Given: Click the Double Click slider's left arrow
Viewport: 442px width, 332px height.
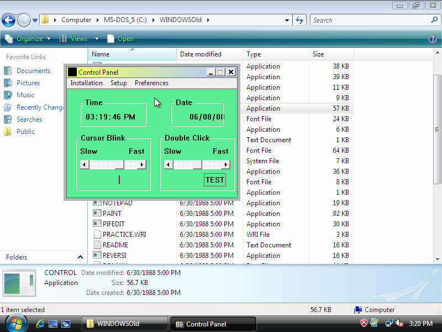Looking at the screenshot, I should (169, 164).
